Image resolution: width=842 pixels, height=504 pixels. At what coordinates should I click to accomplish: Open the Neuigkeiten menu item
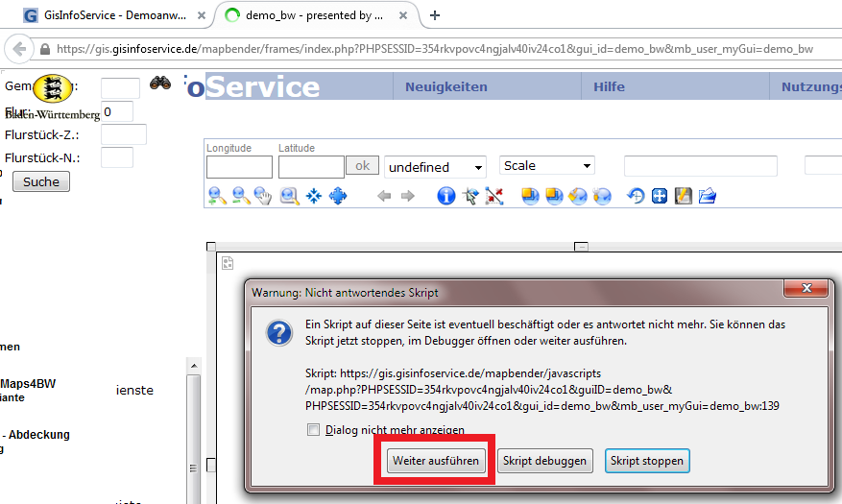446,87
